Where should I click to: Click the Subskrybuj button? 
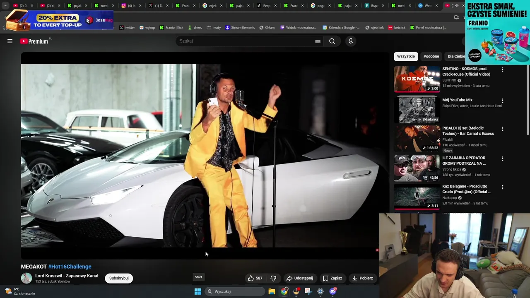(x=119, y=278)
